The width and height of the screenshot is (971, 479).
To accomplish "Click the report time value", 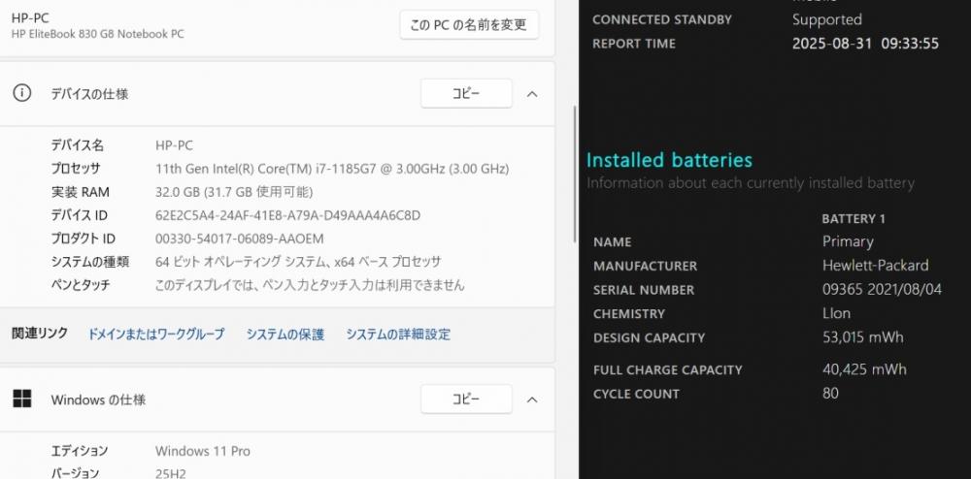I will click(865, 44).
